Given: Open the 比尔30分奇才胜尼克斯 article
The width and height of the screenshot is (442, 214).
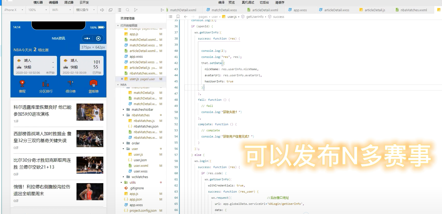Looking at the screenshot, I should pyautogui.click(x=58, y=166).
